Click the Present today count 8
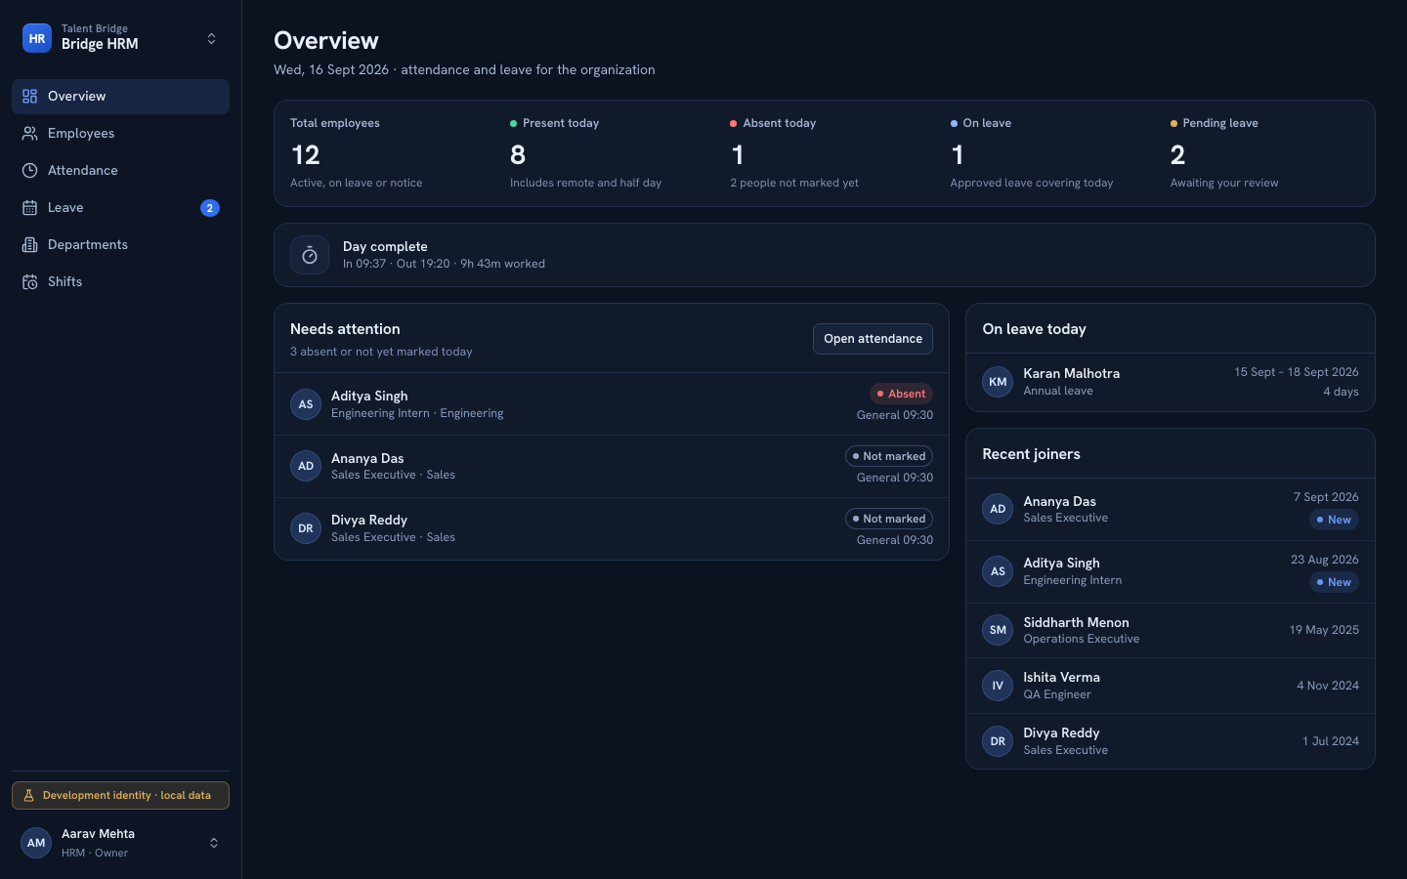This screenshot has width=1407, height=879. pos(518,154)
